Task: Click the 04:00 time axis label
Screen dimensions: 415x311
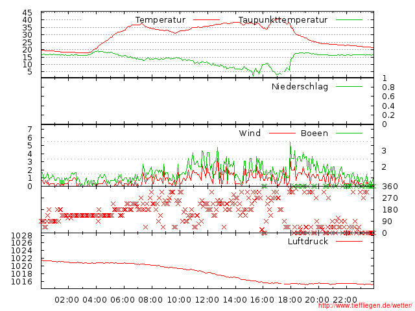Action: coord(95,300)
